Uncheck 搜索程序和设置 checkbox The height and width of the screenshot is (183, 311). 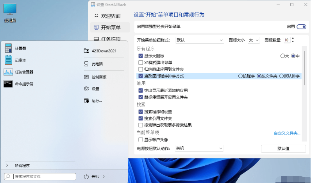tap(141, 111)
